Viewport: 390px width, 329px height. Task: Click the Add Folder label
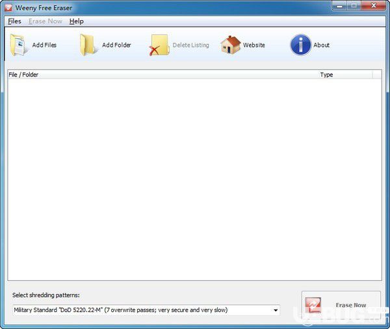(x=116, y=45)
